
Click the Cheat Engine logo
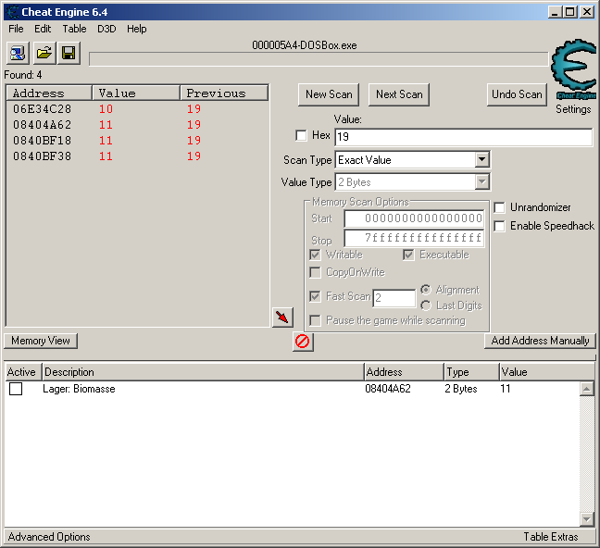click(573, 69)
